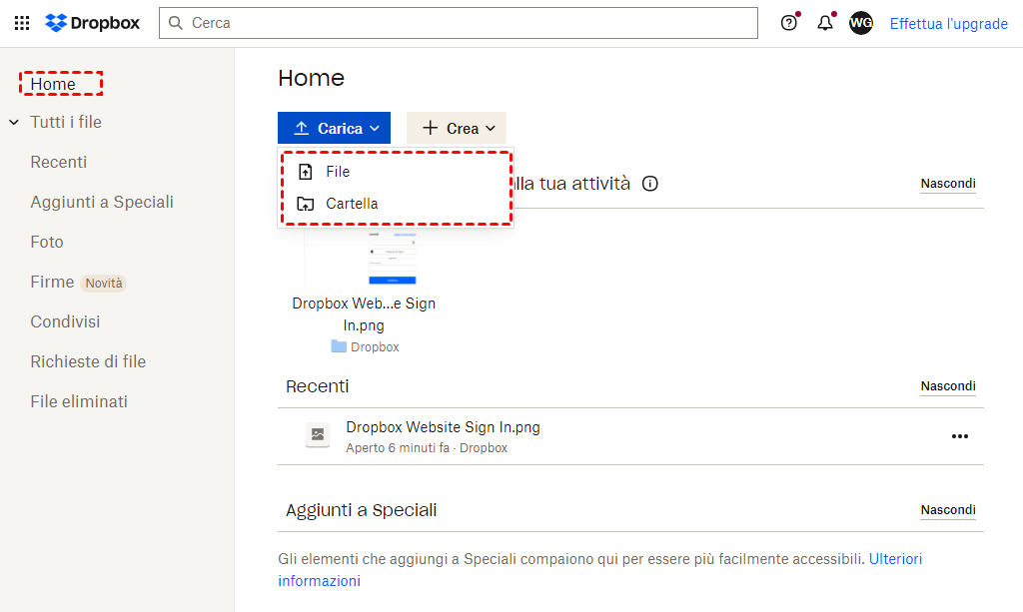Hide the activity suggestions section
1023x612 pixels.
coord(948,184)
